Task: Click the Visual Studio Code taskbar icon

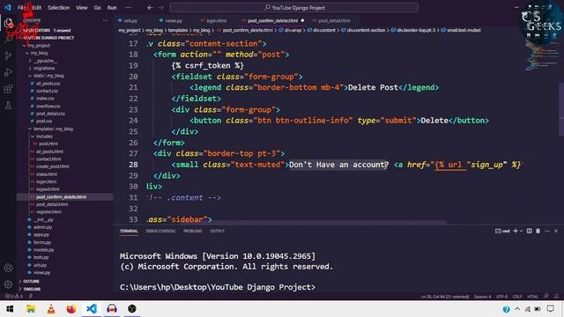Action: pyautogui.click(x=92, y=309)
